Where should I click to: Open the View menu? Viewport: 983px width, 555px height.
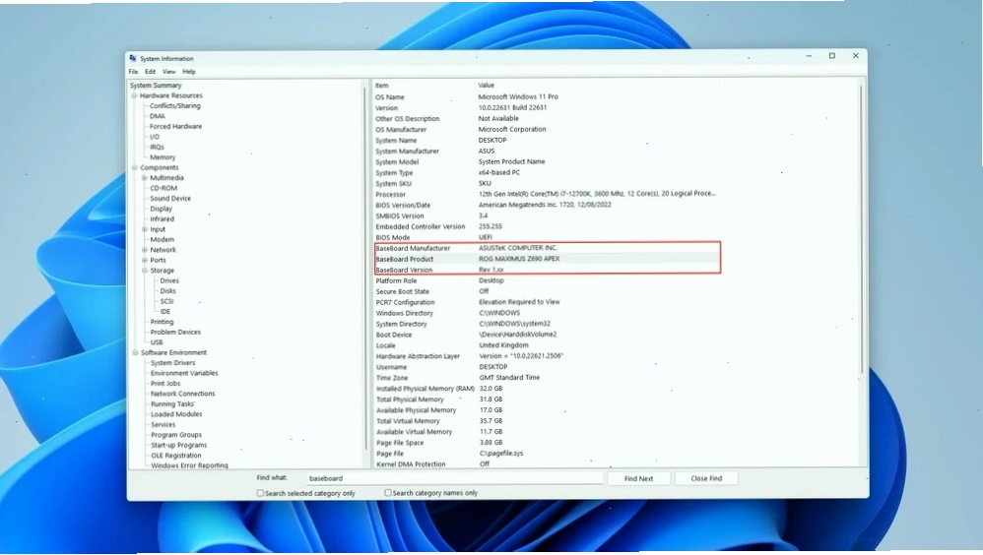coord(169,72)
